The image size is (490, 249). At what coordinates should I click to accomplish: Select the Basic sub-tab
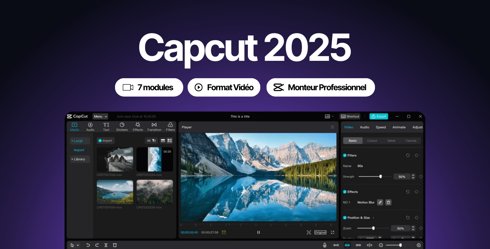tap(353, 141)
